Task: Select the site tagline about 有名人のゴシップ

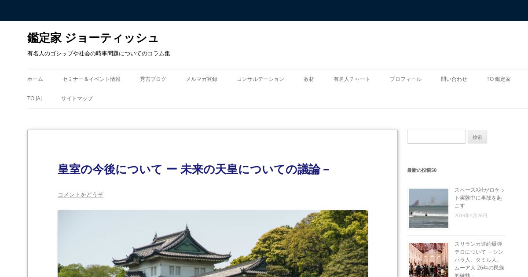Action: click(x=99, y=54)
